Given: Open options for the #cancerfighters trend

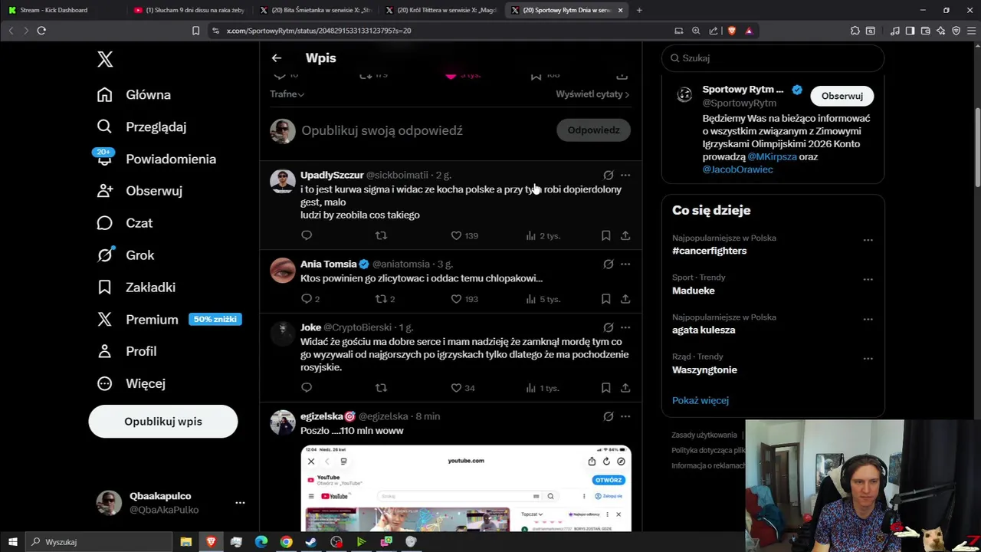Looking at the screenshot, I should coord(868,240).
